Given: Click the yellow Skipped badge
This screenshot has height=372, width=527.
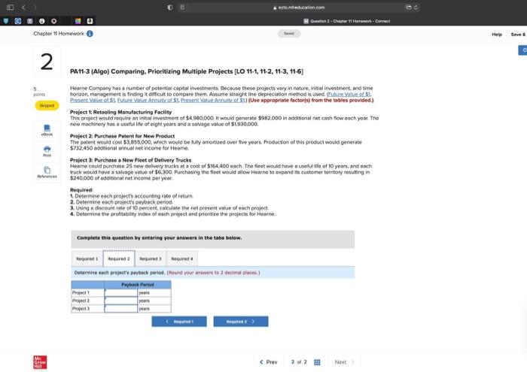Looking at the screenshot, I should [47, 105].
